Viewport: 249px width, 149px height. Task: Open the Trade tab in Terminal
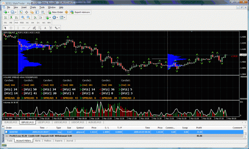pyautogui.click(x=10, y=141)
